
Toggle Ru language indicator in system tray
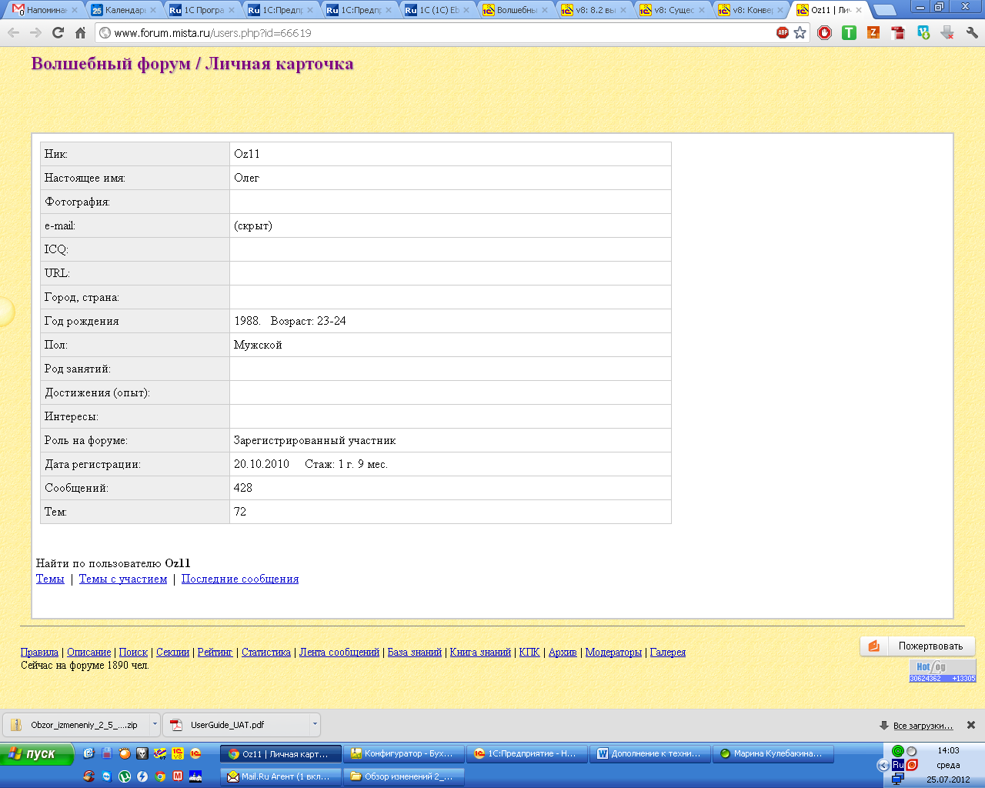(897, 765)
